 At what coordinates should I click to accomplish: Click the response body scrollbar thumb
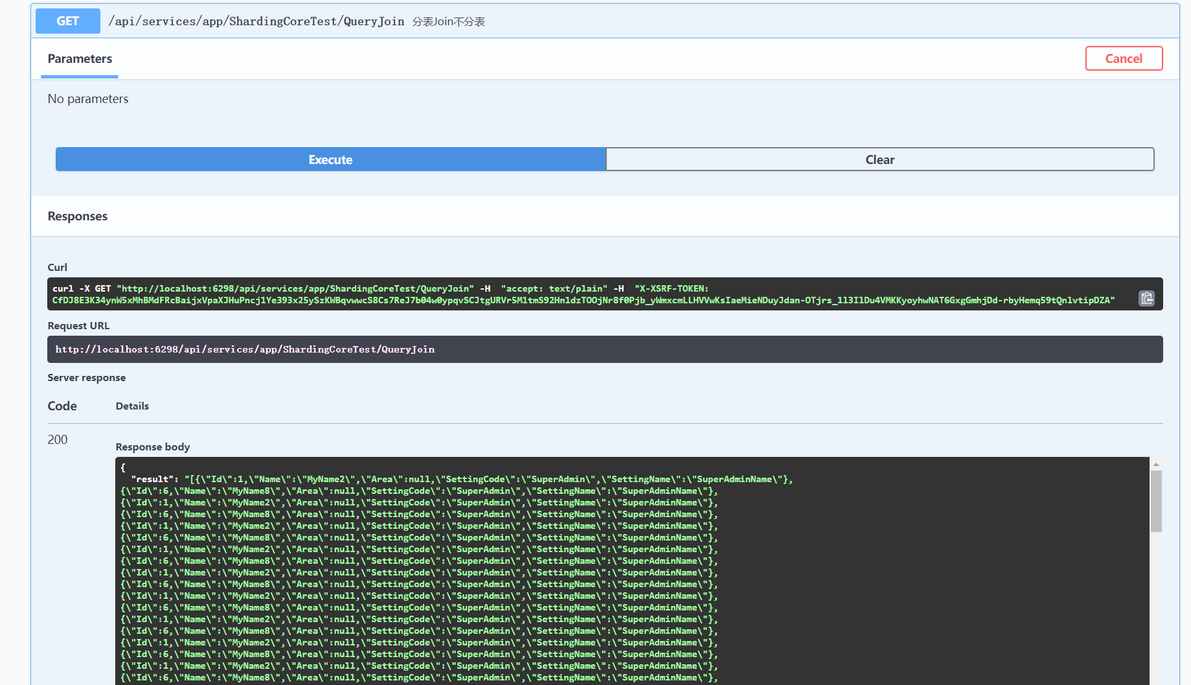(x=1156, y=501)
